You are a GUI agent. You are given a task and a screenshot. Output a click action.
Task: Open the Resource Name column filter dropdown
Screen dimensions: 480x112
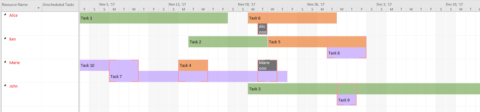click(38, 8)
